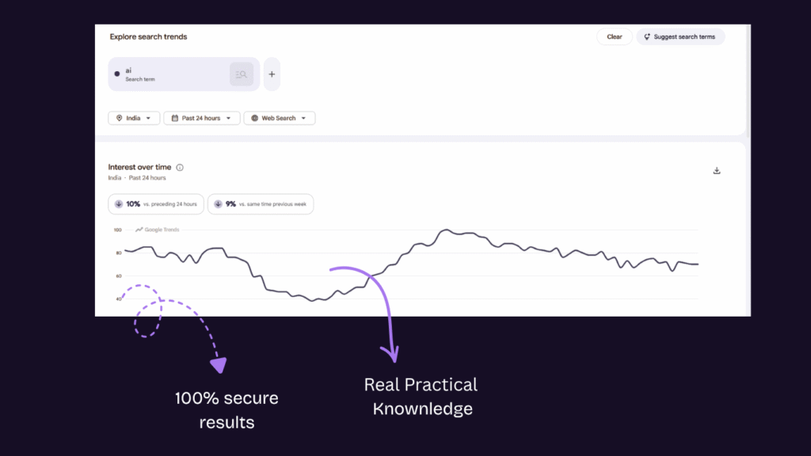Click the location pin icon beside India
Image resolution: width=811 pixels, height=456 pixels.
coord(120,118)
